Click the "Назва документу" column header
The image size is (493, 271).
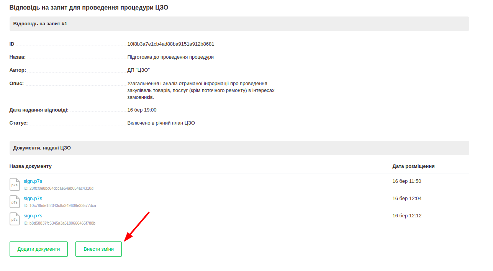[x=31, y=166]
